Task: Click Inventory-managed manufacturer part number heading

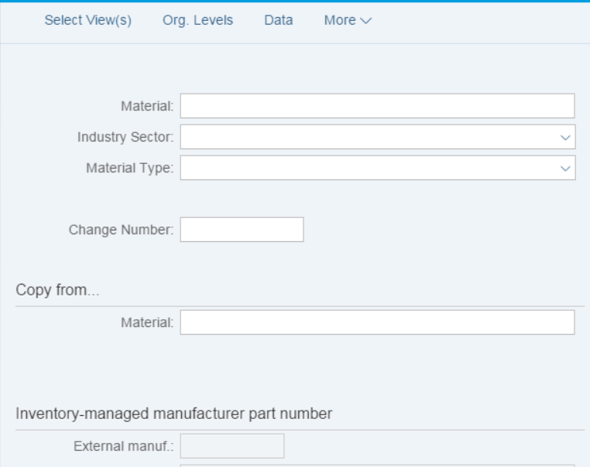Action: click(x=174, y=414)
